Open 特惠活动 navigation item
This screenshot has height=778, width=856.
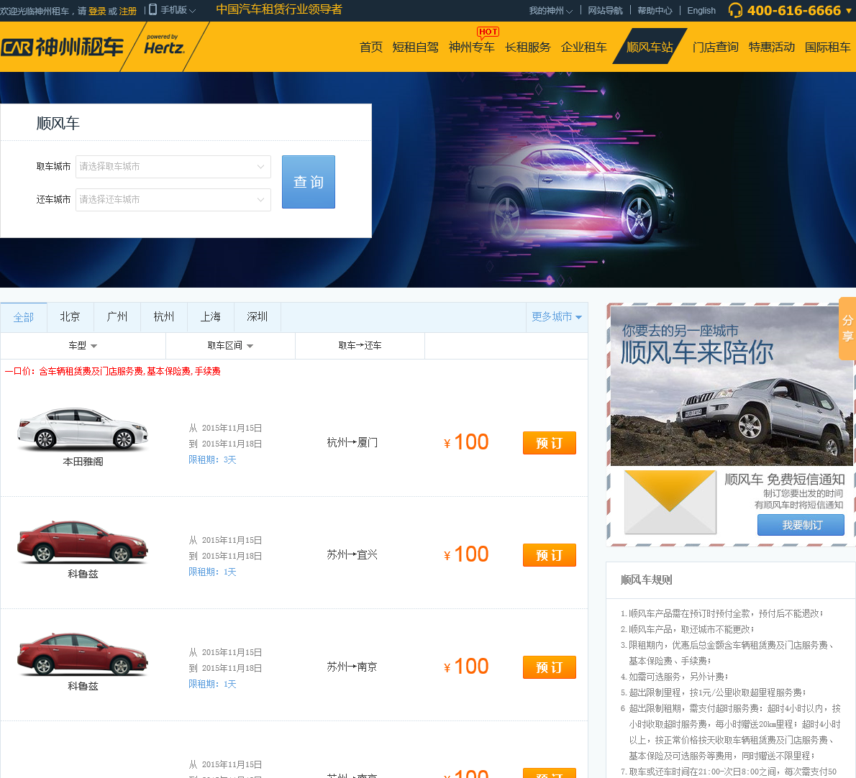point(771,47)
